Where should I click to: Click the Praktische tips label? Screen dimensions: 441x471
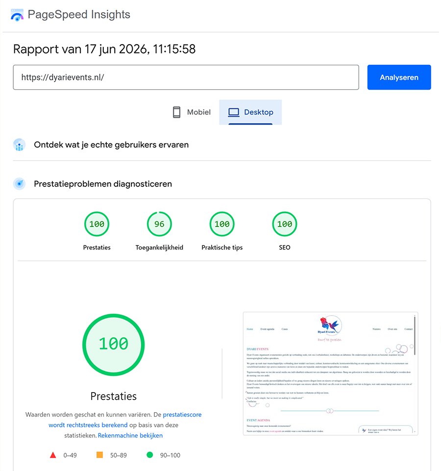click(x=222, y=248)
